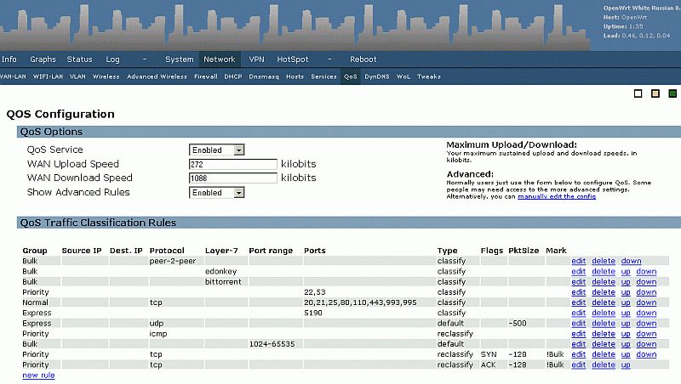Edit the Express port 5190 rule
Viewport: 681px width, 384px height.
[x=579, y=313]
